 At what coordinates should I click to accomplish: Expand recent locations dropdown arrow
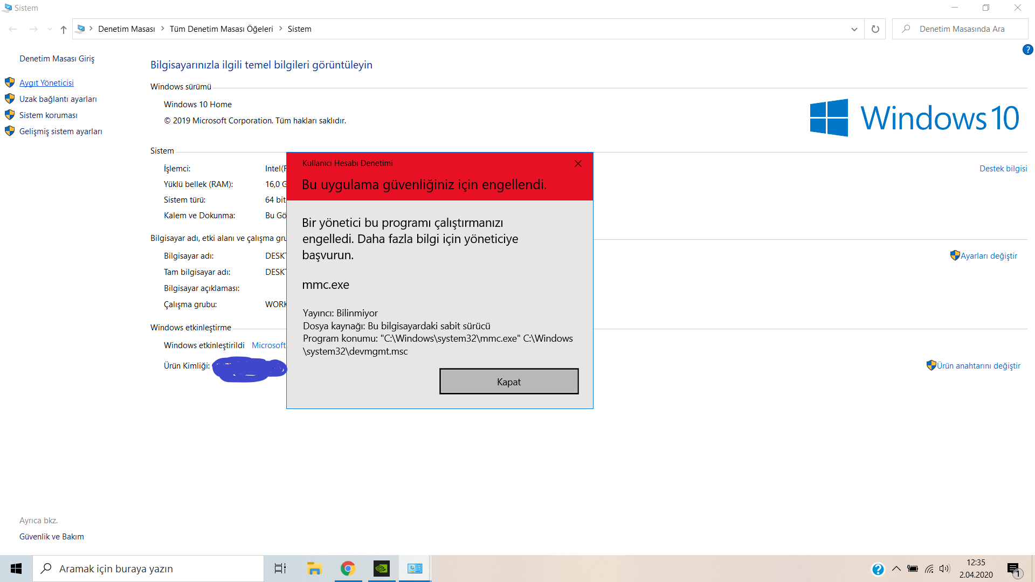coord(50,29)
